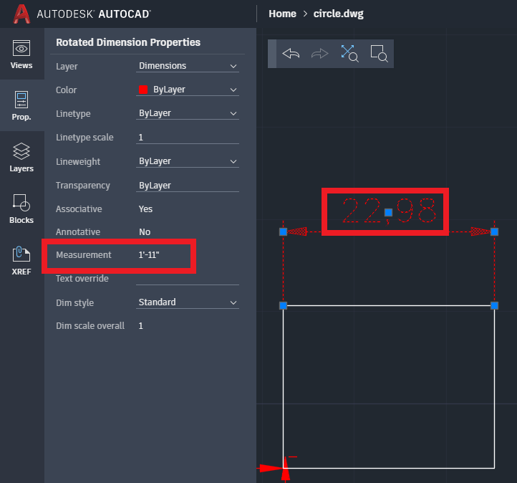Click the Dim style label
The image size is (517, 483).
coord(75,303)
